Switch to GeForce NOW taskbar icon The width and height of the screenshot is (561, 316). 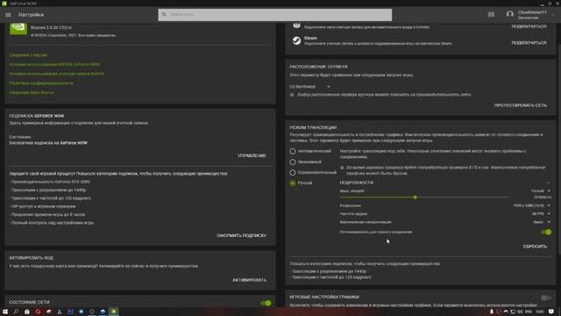[x=113, y=312]
